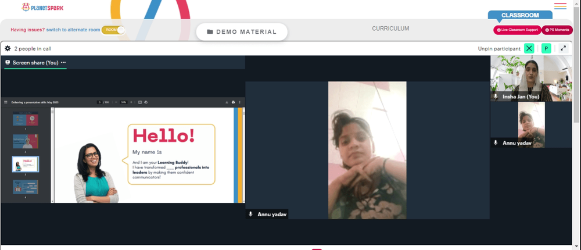Select the Screen share (You) tab
The width and height of the screenshot is (581, 250).
[35, 63]
